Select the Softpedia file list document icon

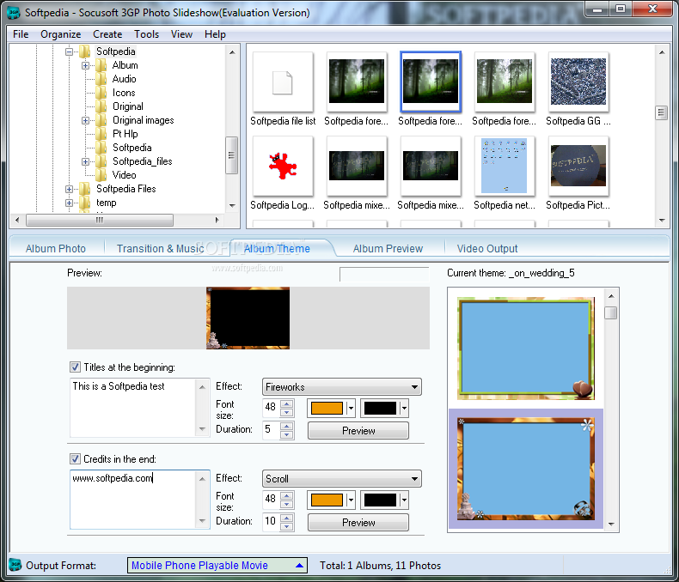point(282,82)
